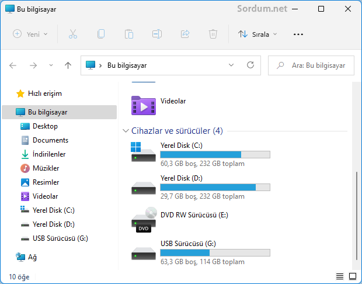Refresh the Bu bilgisayar view
The height and width of the screenshot is (284, 362).
[250, 65]
